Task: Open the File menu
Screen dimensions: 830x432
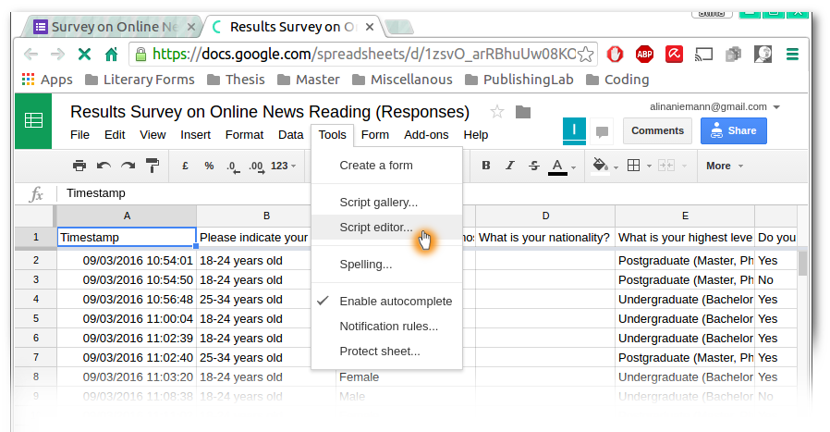Action: click(79, 135)
